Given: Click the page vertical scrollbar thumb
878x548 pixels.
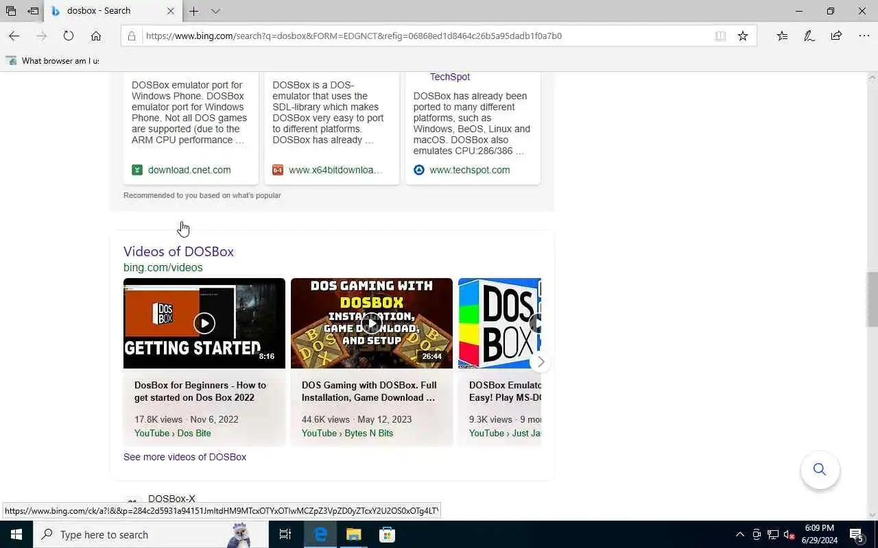Looking at the screenshot, I should 873,300.
